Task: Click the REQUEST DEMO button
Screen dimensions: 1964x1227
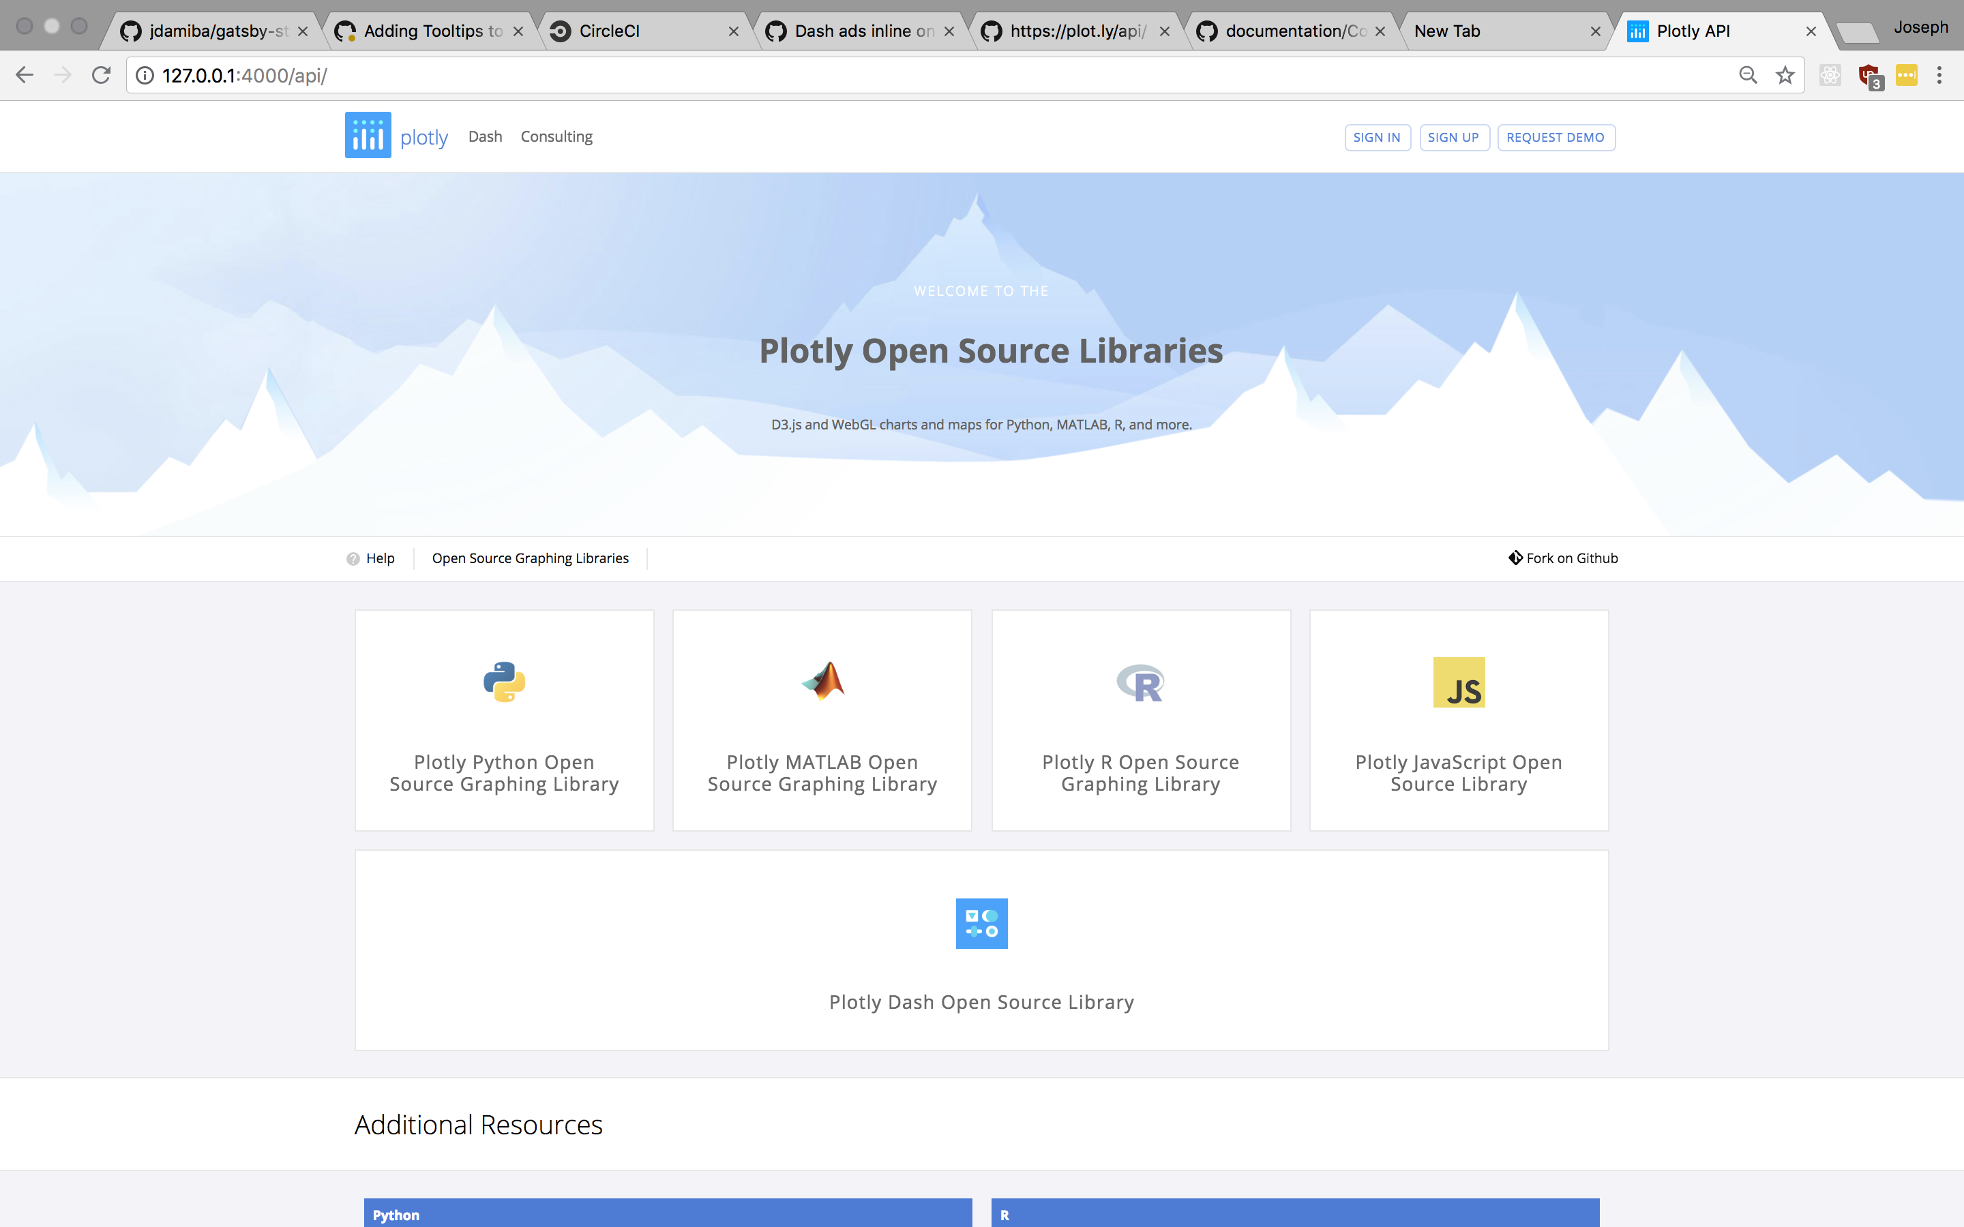Action: click(x=1554, y=137)
